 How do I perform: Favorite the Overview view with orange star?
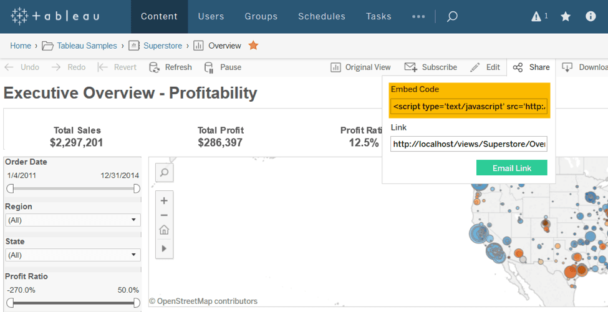pyautogui.click(x=253, y=46)
